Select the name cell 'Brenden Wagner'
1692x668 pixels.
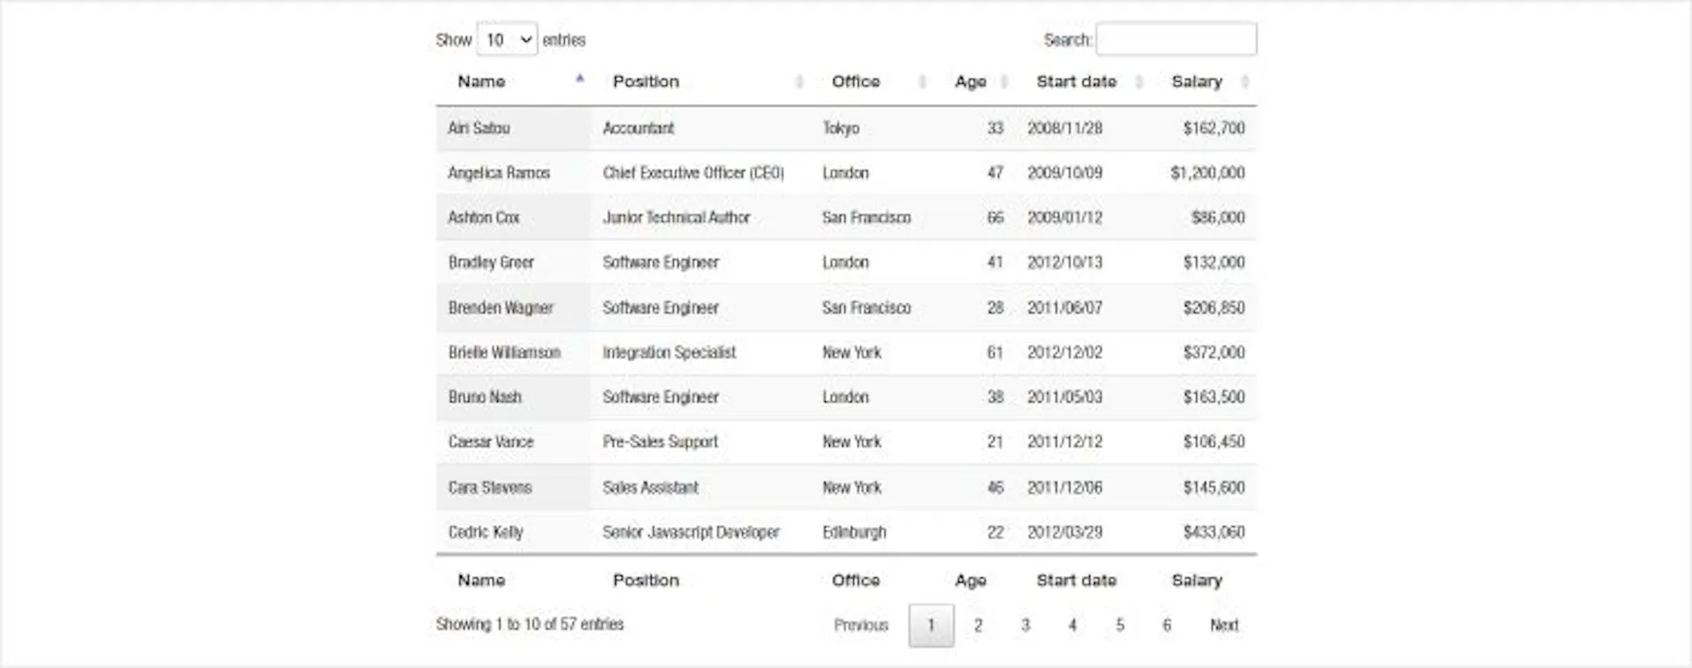point(514,308)
